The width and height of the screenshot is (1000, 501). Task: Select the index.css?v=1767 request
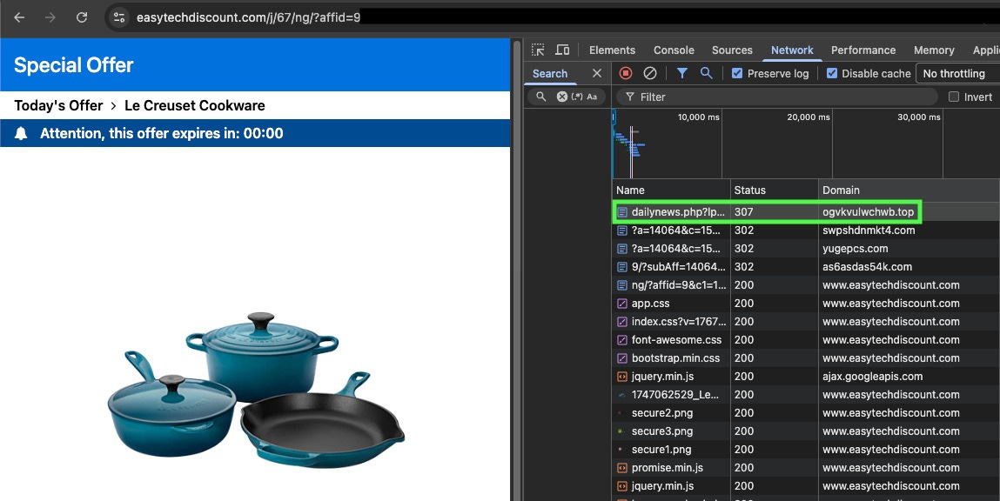(x=806, y=322)
